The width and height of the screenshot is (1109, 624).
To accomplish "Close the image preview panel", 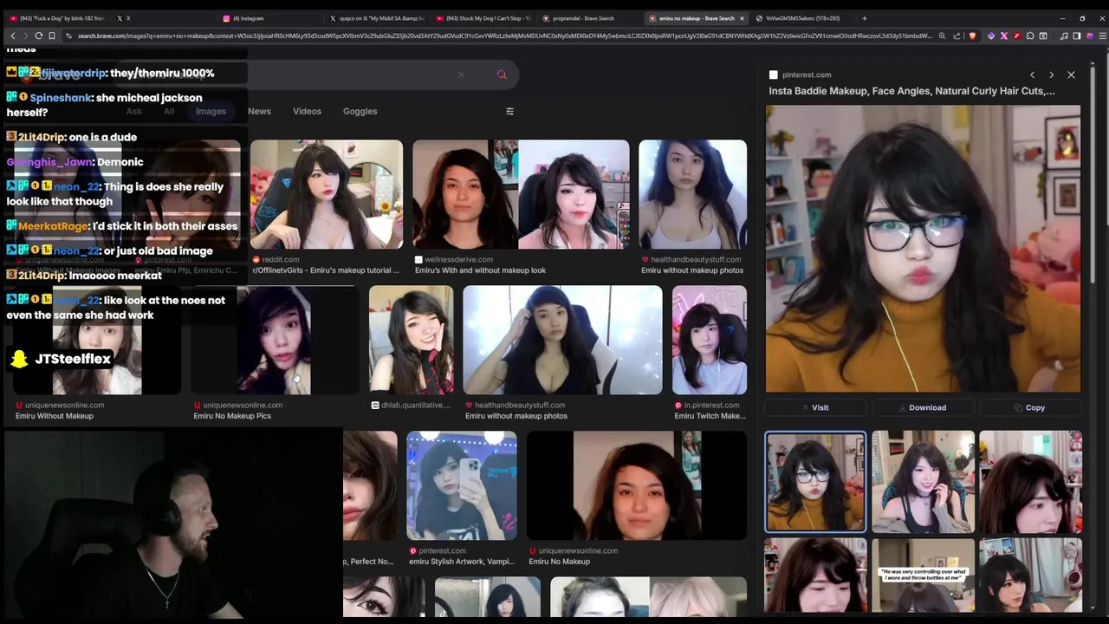I will click(x=1071, y=75).
